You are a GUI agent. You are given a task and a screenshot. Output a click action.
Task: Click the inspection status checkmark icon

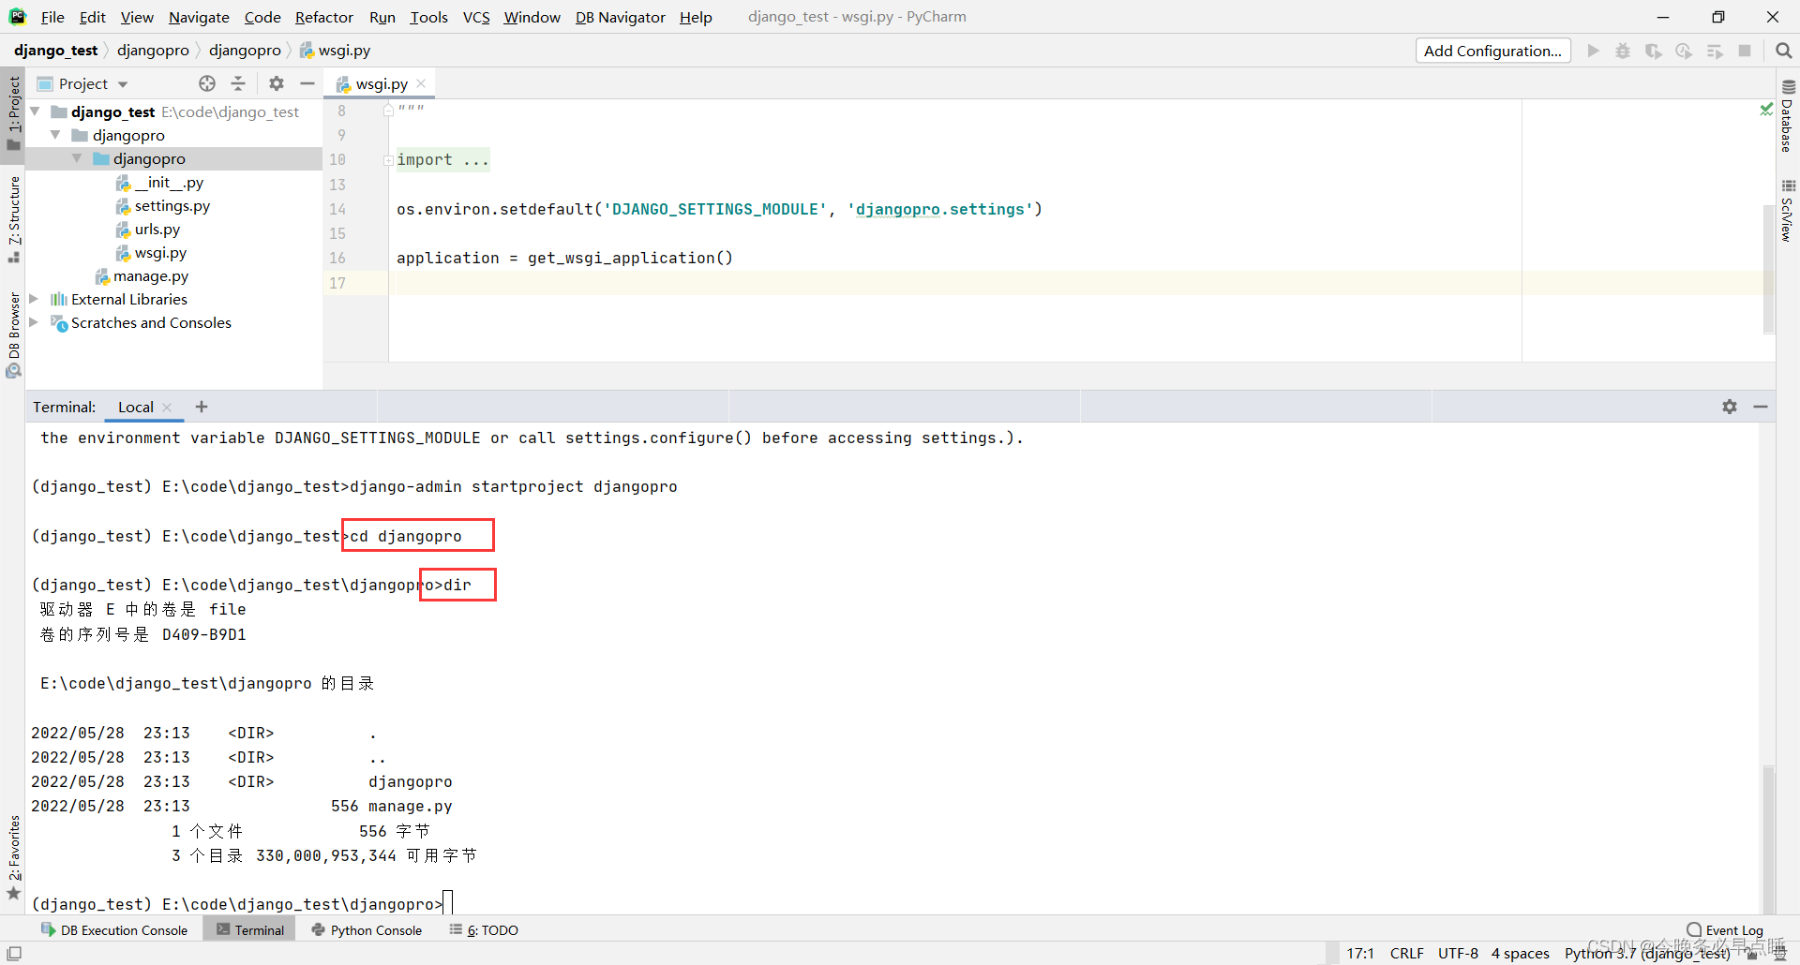pos(1766,110)
